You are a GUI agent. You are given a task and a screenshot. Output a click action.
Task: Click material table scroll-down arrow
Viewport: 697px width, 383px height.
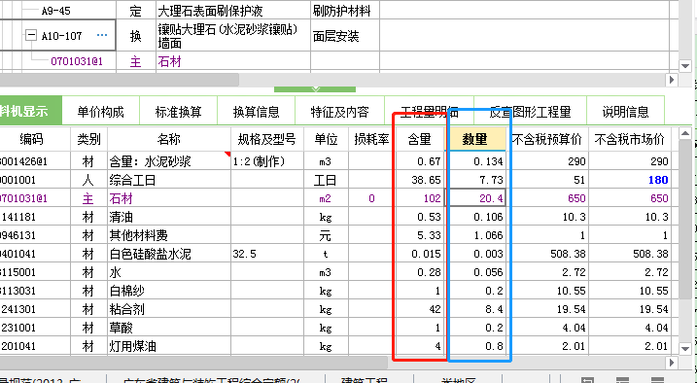pos(685,349)
